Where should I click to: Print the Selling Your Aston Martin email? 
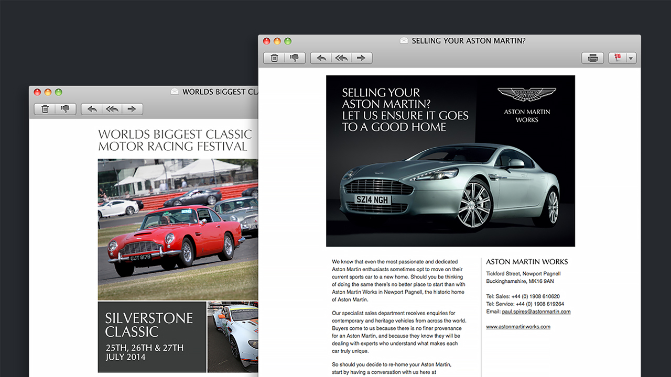click(x=592, y=58)
